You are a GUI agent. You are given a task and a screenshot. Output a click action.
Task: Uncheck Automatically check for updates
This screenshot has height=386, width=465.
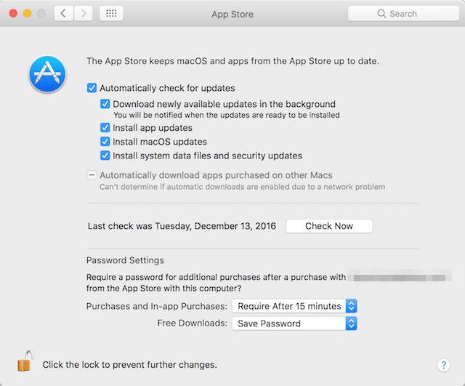[x=92, y=88]
